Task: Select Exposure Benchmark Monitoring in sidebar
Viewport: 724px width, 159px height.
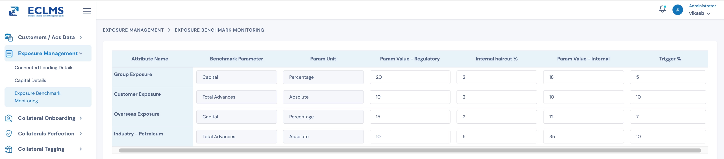Action: click(37, 97)
